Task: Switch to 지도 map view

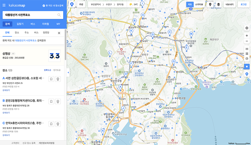Action: (x=190, y=4)
